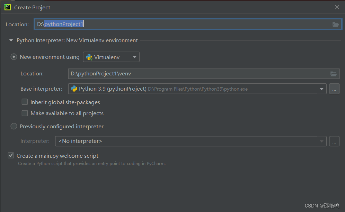Click the folder icon next to the venv Location field
The height and width of the screenshot is (212, 345).
point(333,73)
